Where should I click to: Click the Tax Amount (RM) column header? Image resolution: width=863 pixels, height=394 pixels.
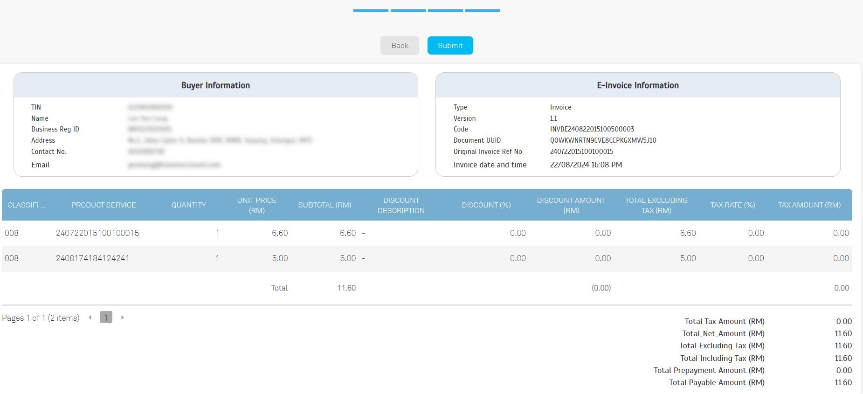809,205
